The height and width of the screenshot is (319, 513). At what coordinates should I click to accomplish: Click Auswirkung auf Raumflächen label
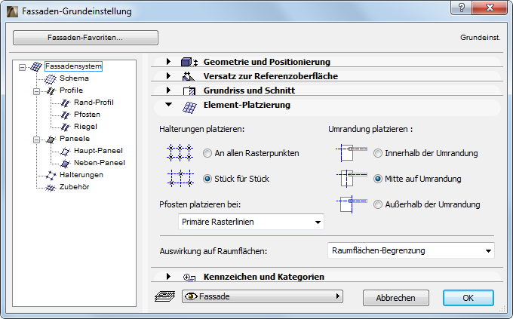pyautogui.click(x=213, y=251)
